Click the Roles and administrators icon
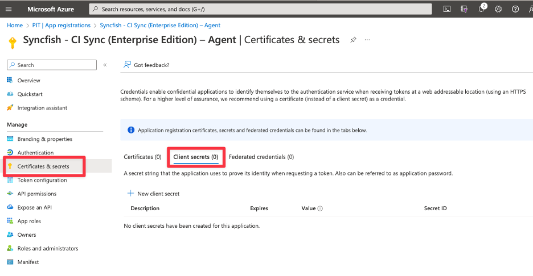Viewport: 533px width, 276px height. pyautogui.click(x=10, y=248)
